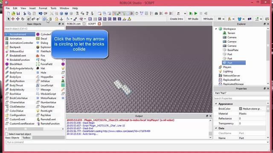This screenshot has height=153, width=273.
Task: Switch to the Basic Objects tab
Action: [12, 138]
